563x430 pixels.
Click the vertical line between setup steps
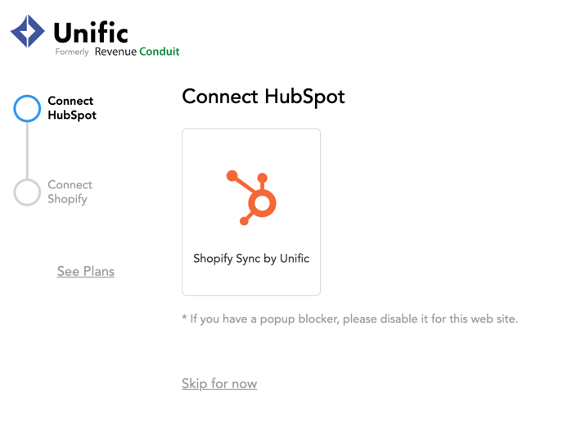(27, 150)
